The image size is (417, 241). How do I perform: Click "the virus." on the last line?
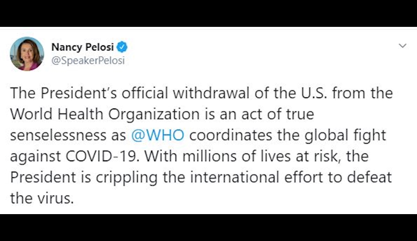tap(42, 198)
